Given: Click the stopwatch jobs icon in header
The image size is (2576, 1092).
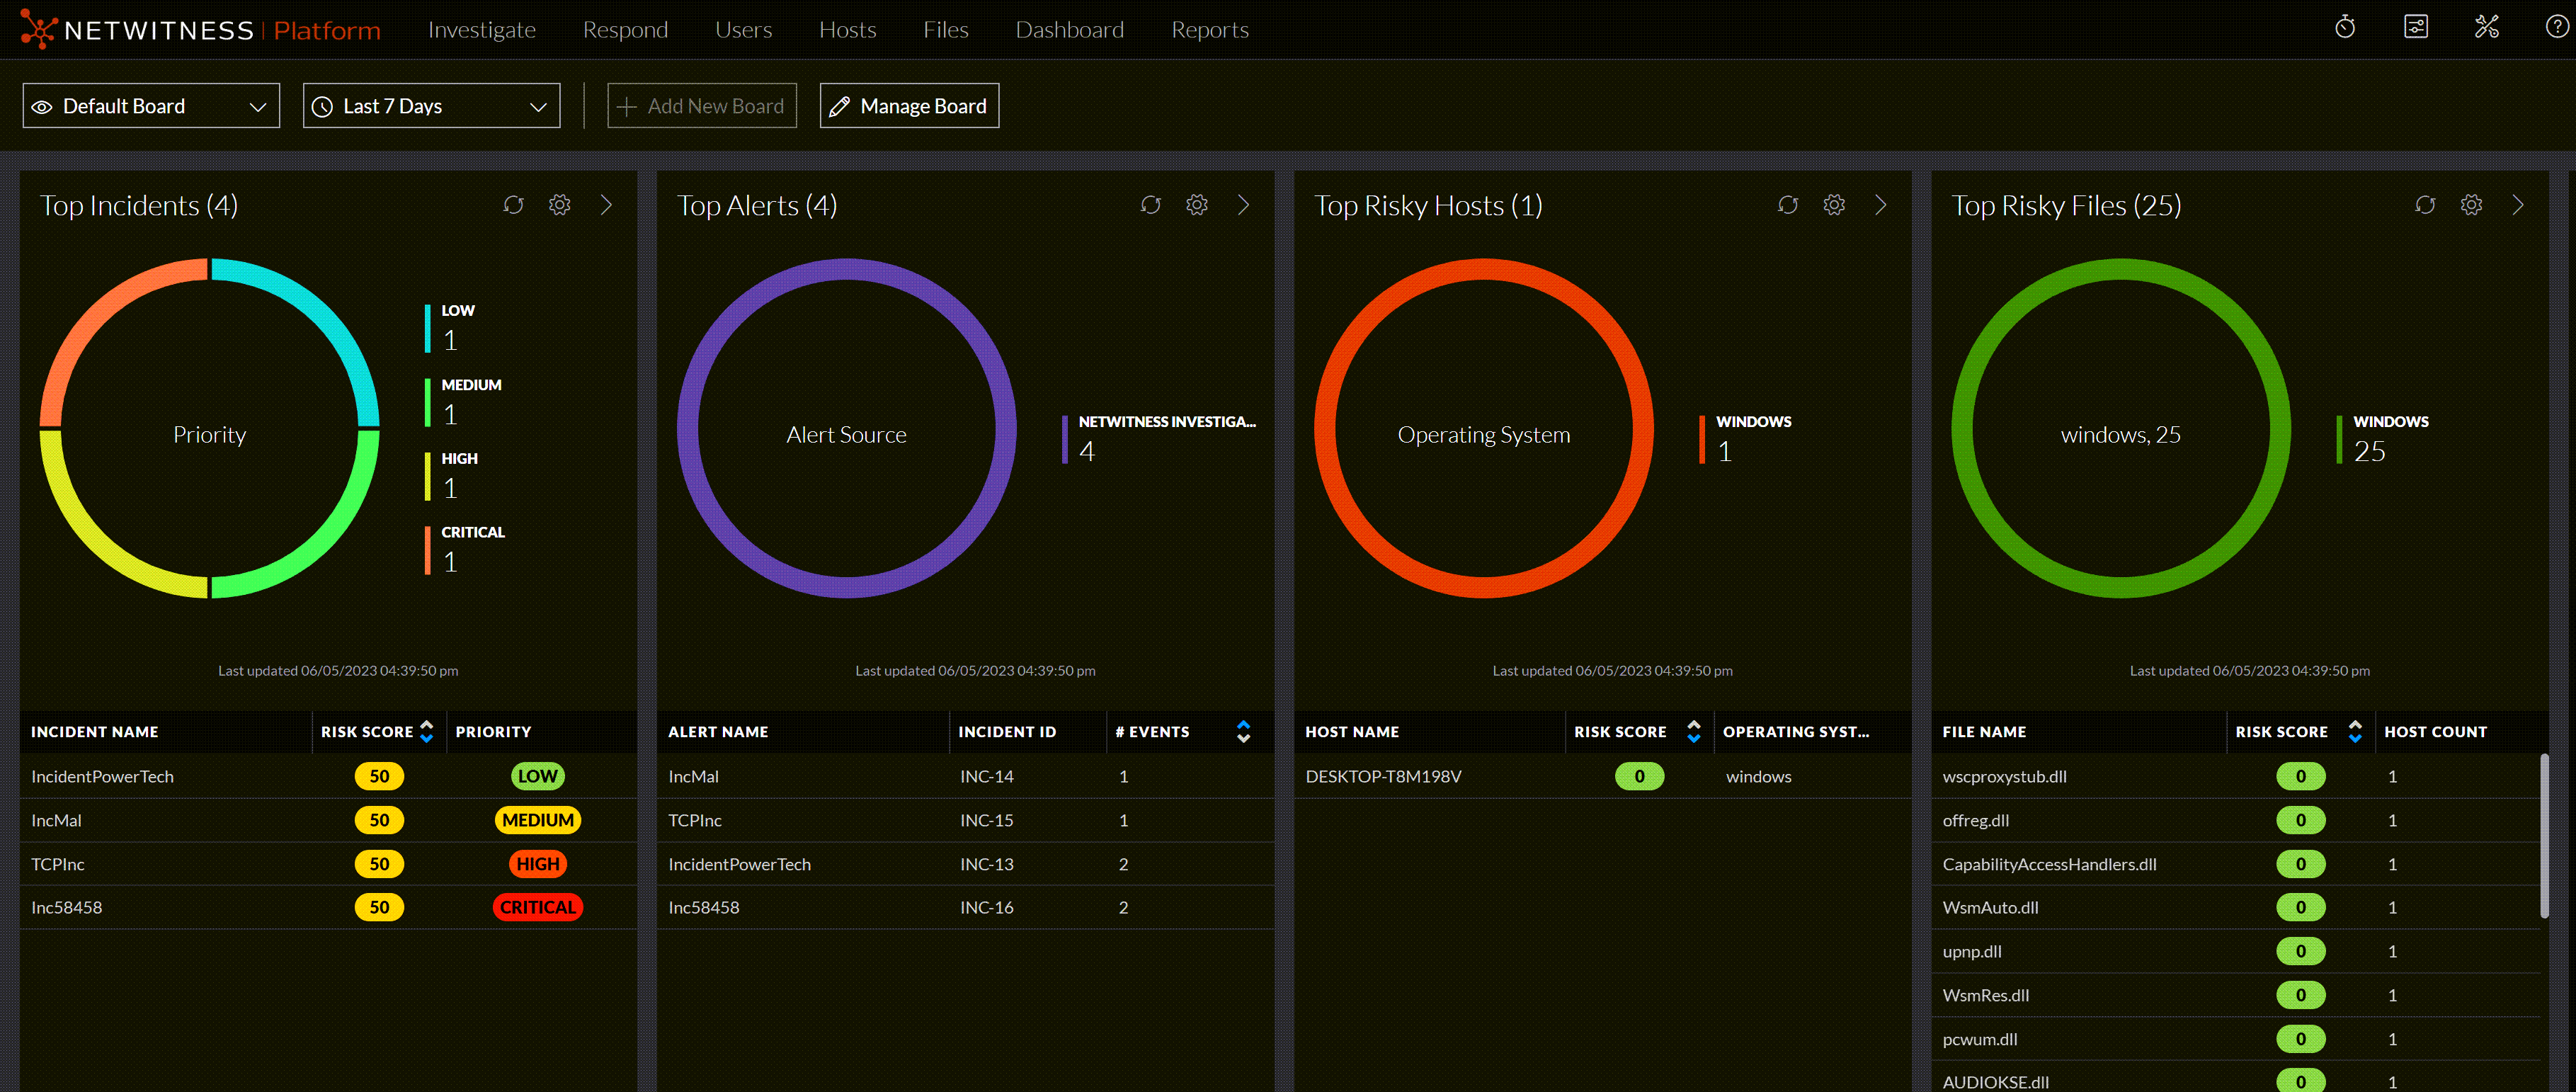Looking at the screenshot, I should pos(2344,28).
